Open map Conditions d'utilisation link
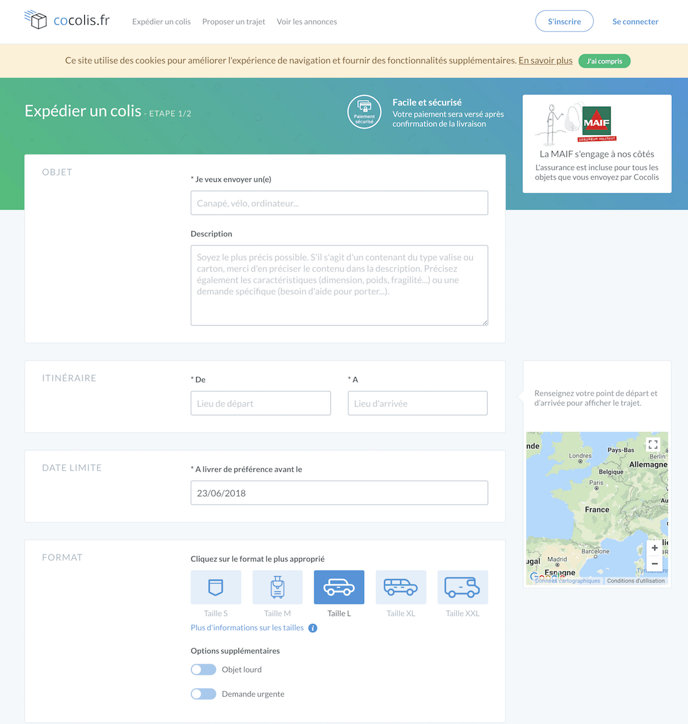The image size is (688, 724). pyautogui.click(x=636, y=581)
